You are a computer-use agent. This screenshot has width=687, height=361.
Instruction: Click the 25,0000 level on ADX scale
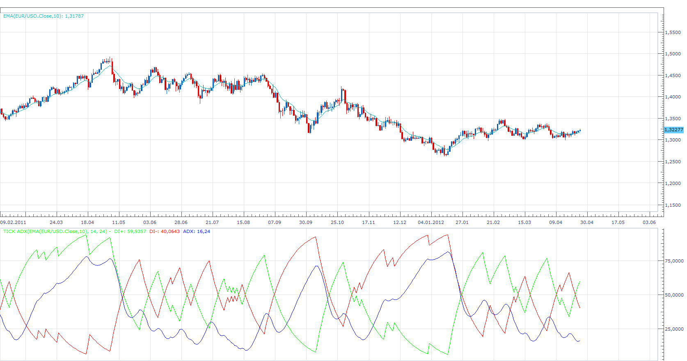674,329
